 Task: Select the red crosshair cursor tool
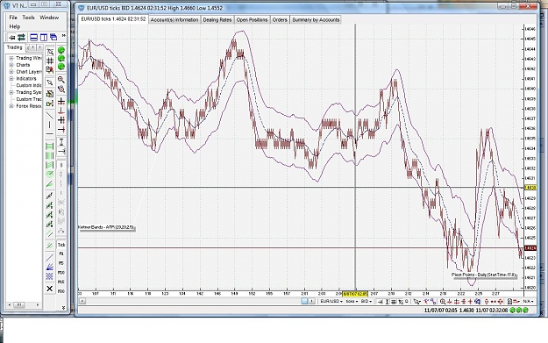coord(61,102)
